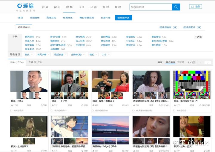Viewport: 215px width, 152px height.
Task: Open the 平面 top menu
Action: (x=93, y=7)
